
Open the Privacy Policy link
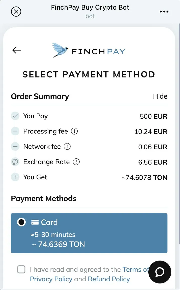51,279
